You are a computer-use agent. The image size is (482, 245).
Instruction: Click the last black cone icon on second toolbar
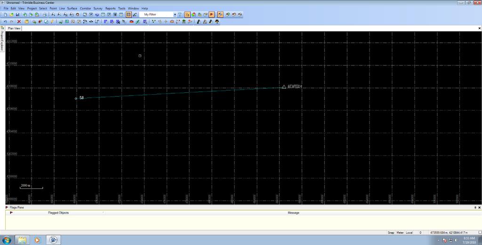(x=217, y=22)
